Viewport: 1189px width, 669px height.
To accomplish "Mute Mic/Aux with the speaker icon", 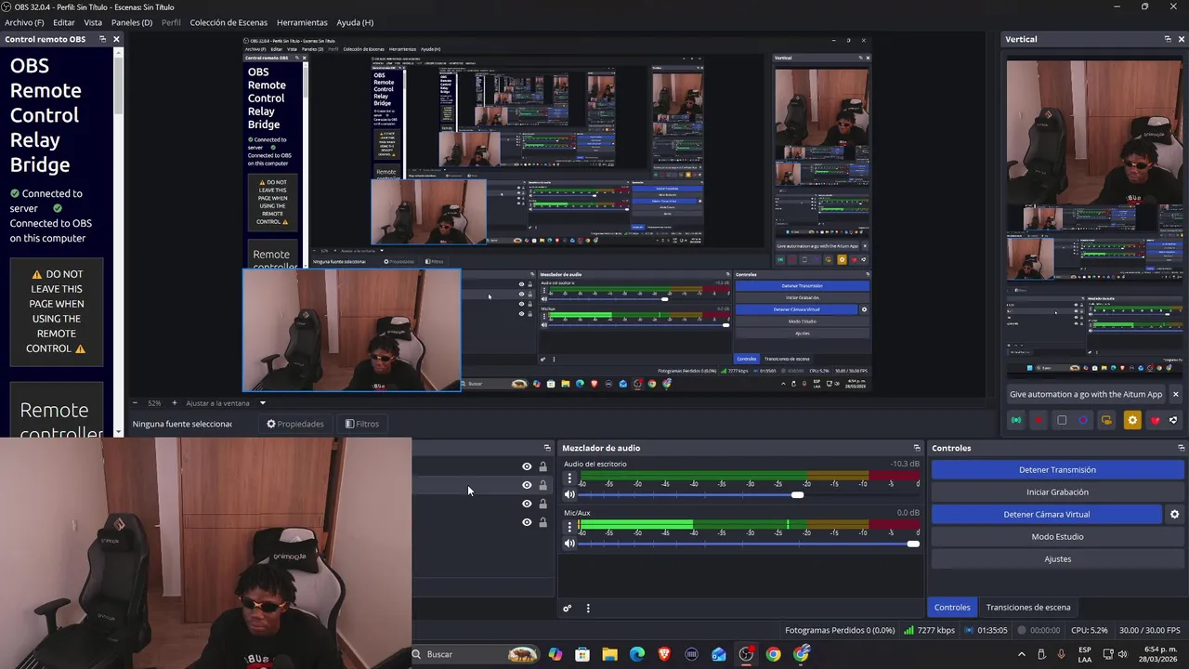I will [569, 544].
